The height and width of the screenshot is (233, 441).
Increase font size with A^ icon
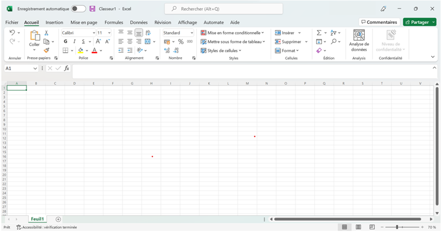(98, 42)
